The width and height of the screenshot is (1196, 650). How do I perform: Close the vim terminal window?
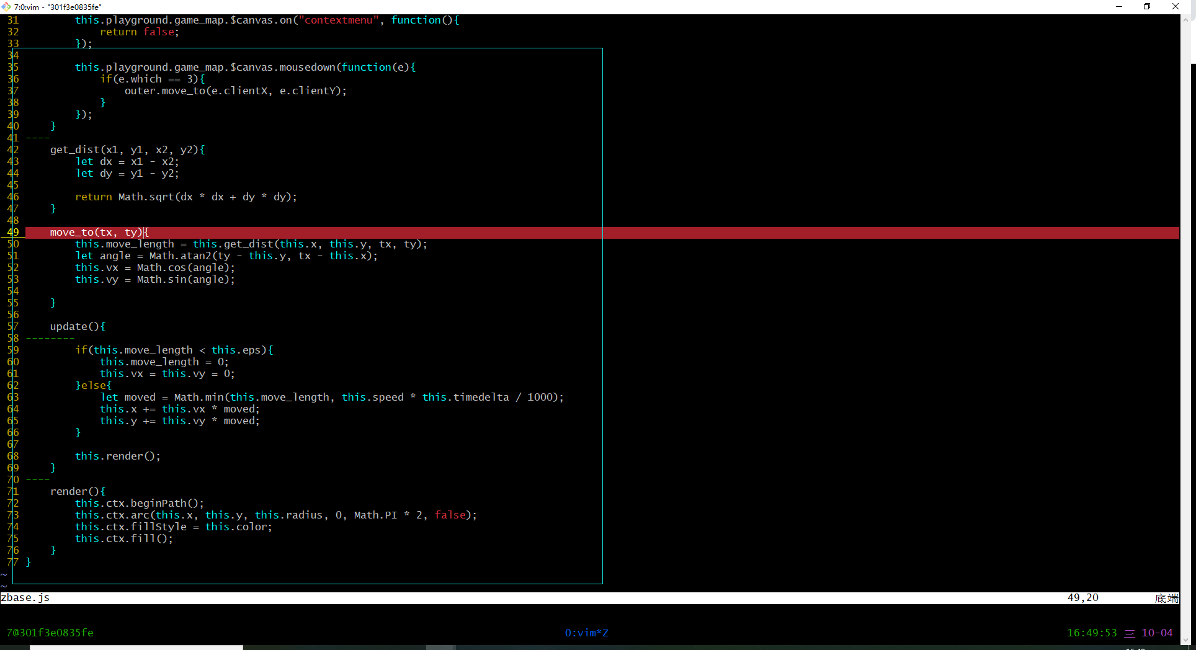1175,7
